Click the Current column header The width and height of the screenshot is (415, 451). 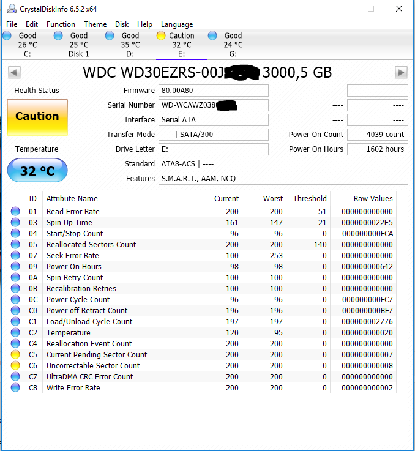click(x=220, y=199)
